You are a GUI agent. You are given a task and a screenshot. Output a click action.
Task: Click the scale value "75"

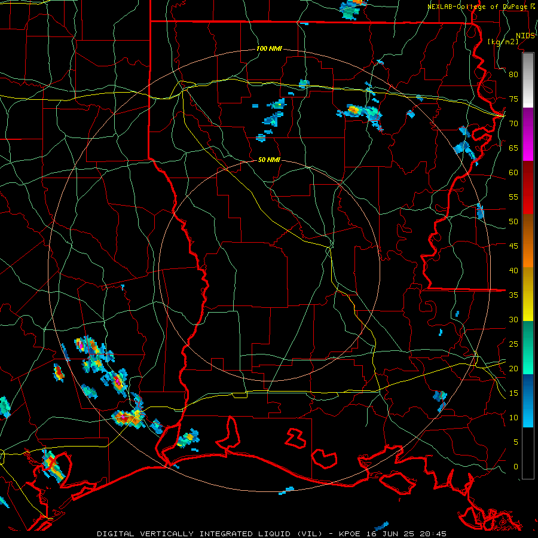513,99
